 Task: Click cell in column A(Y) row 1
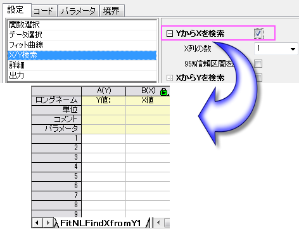(x=104, y=139)
